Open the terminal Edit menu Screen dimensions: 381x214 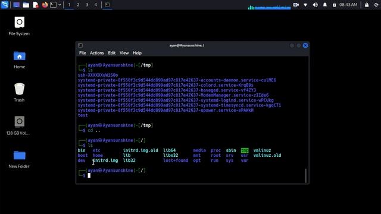coord(112,53)
